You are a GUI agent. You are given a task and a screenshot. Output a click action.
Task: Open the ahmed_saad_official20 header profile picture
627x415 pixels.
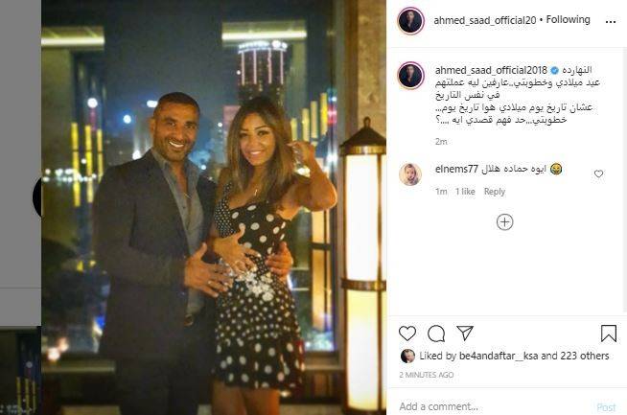410,20
